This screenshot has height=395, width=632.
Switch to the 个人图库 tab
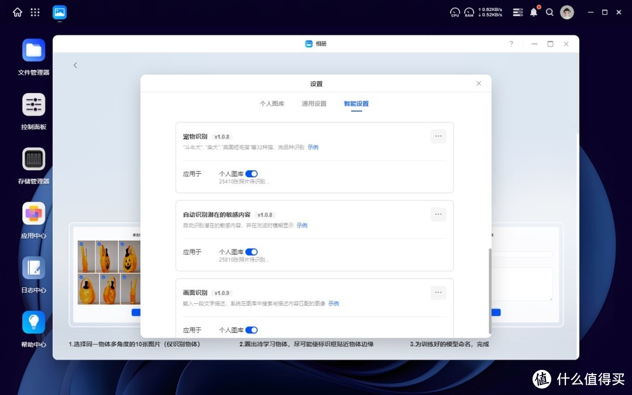(272, 103)
